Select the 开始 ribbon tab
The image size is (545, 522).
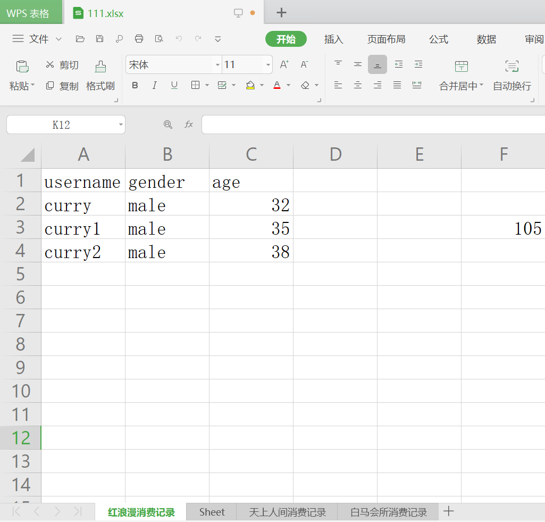coord(286,39)
